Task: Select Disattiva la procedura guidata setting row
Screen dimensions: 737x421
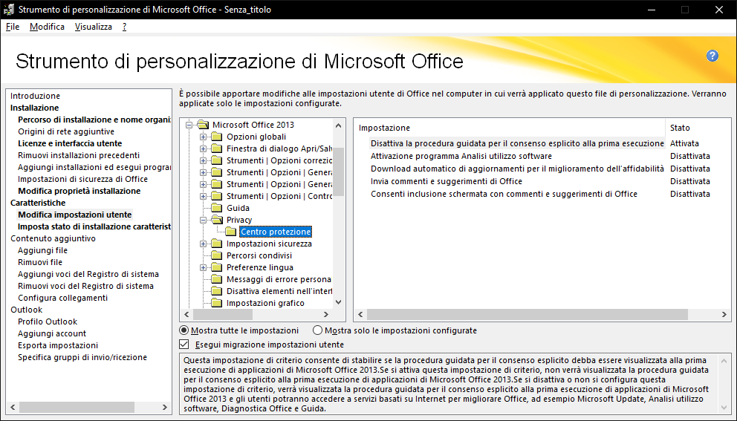Action: click(x=517, y=143)
